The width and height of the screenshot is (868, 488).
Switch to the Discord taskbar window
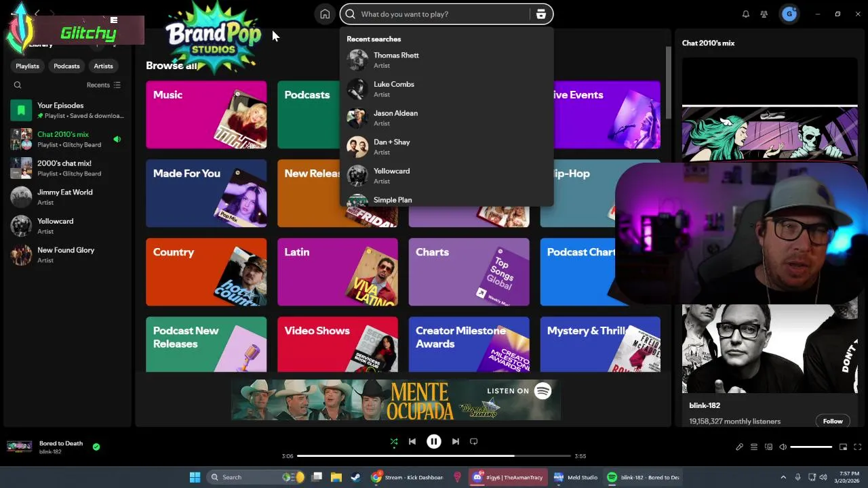[509, 477]
